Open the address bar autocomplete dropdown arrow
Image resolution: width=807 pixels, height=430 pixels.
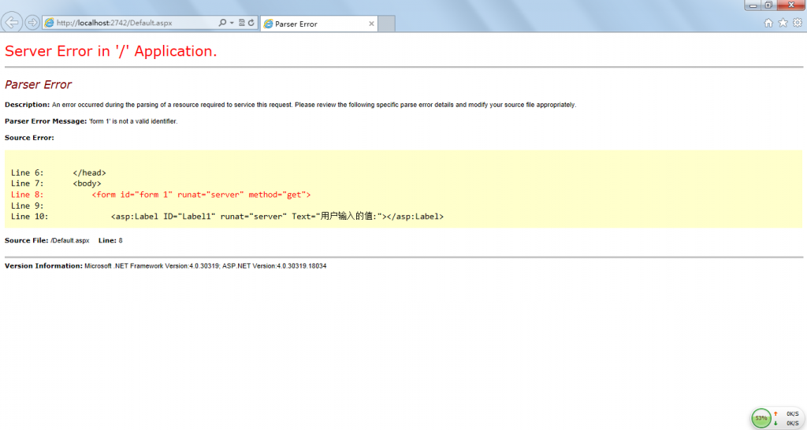232,23
